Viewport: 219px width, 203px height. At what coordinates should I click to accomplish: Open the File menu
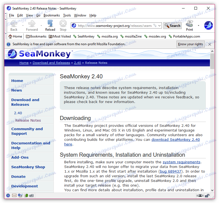pos(12,15)
